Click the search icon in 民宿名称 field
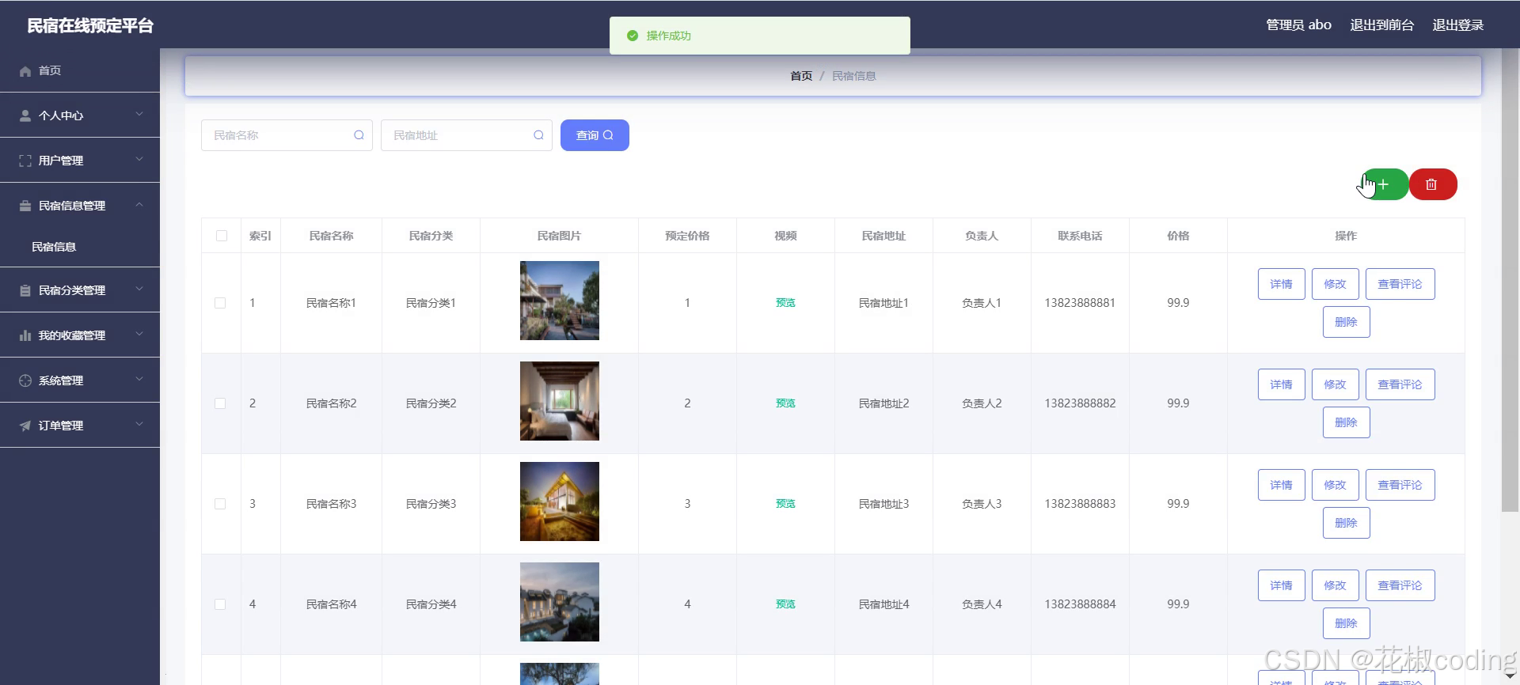 click(x=359, y=135)
